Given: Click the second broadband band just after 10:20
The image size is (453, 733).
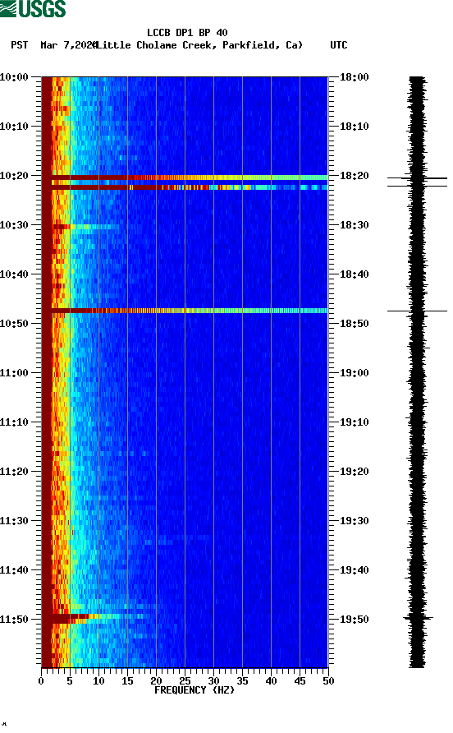Looking at the screenshot, I should click(185, 187).
